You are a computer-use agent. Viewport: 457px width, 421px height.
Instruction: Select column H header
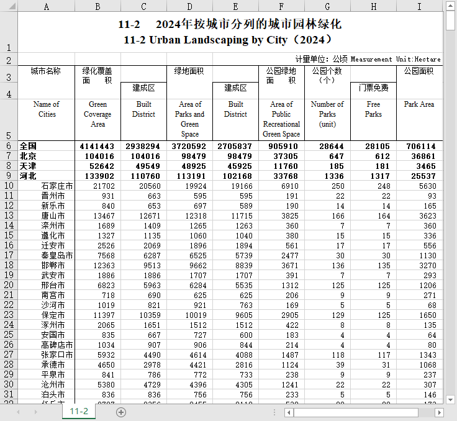pos(373,6)
